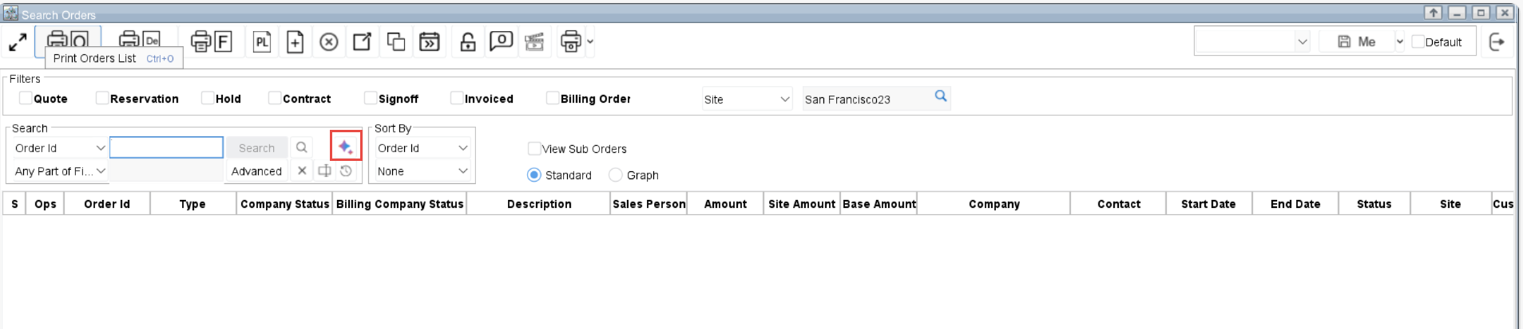The image size is (1523, 329).
Task: Click the overlapping squares copy icon
Action: pos(396,42)
